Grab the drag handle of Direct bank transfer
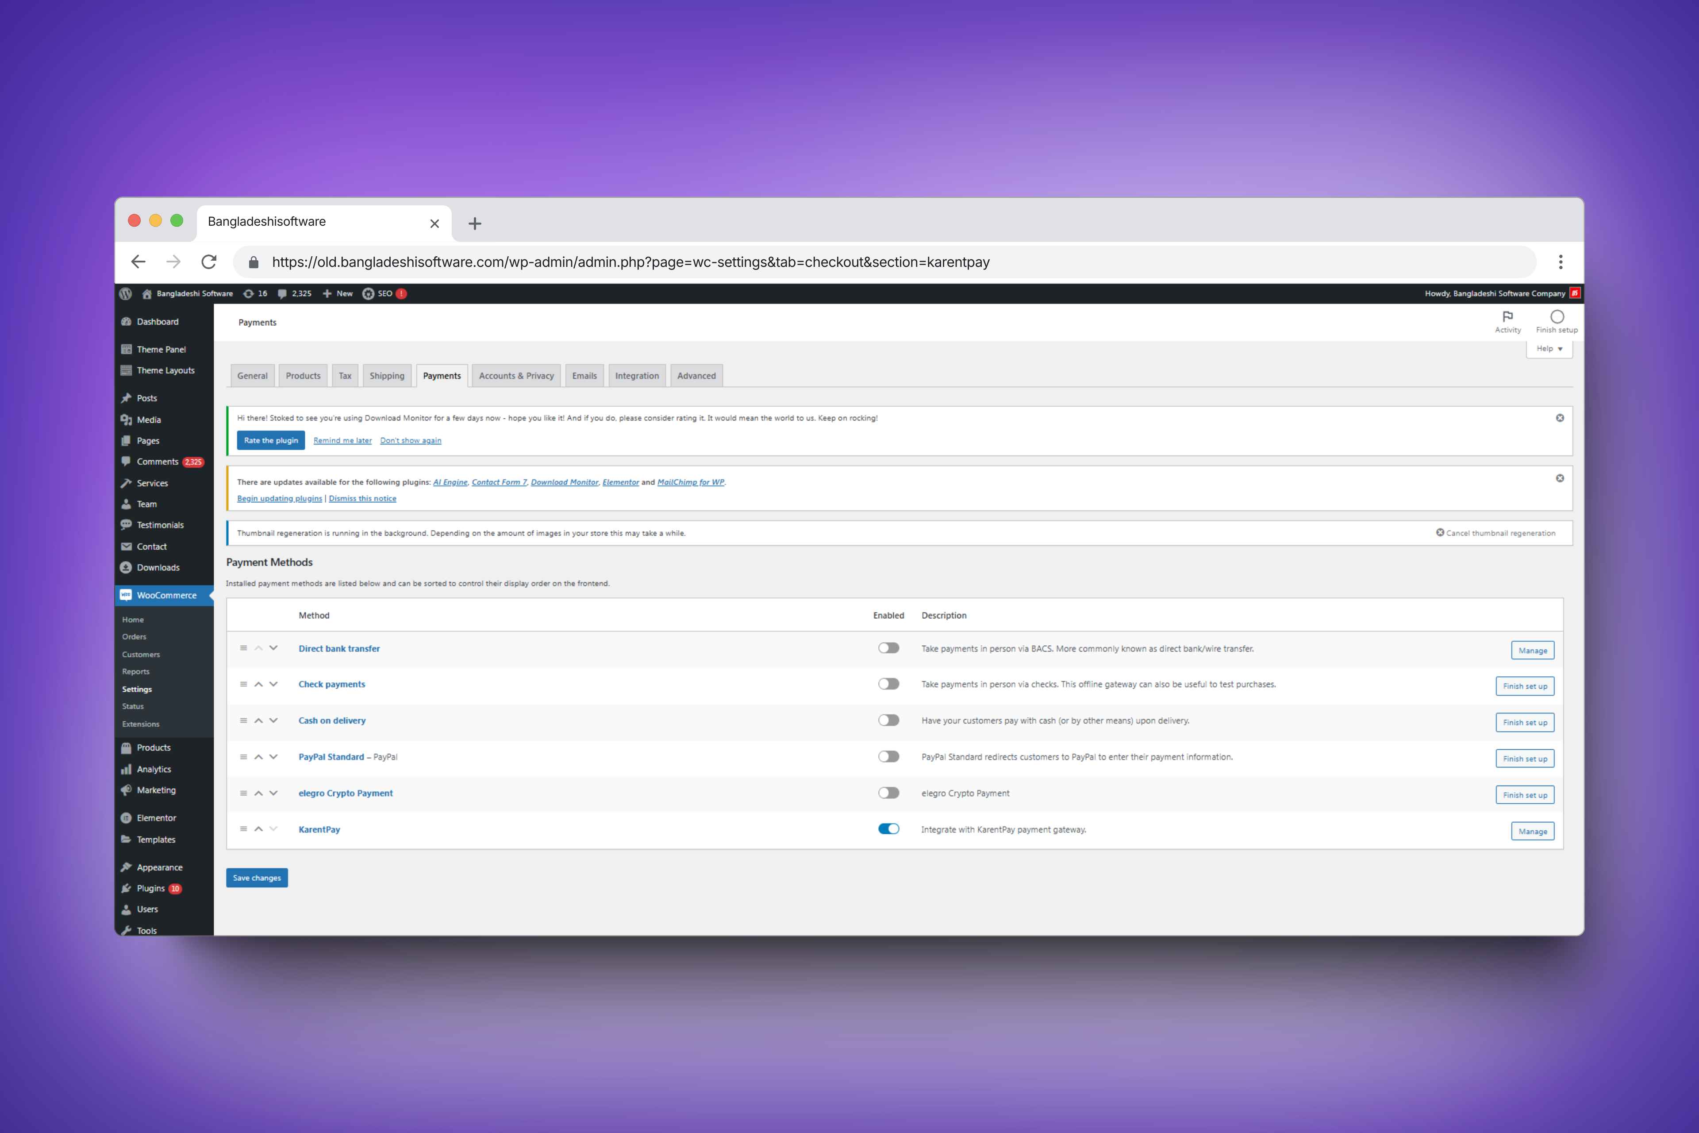This screenshot has height=1133, width=1699. tap(243, 648)
